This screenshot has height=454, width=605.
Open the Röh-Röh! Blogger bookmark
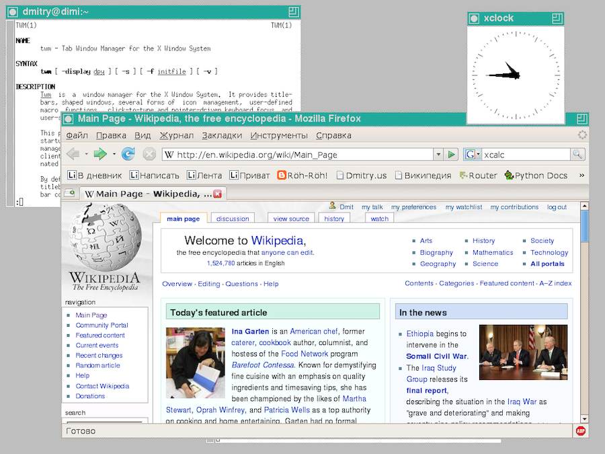[302, 176]
